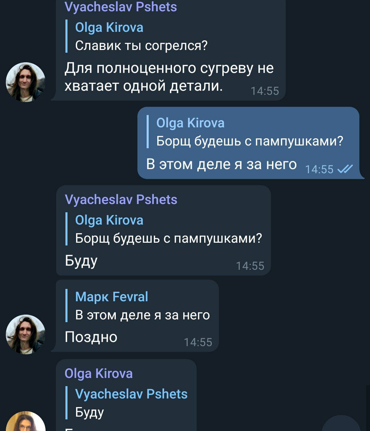This screenshot has height=431, width=370.
Task: Tap sender name Vyacheslav Pshets above the 'Буду' message
Action: [x=121, y=200]
